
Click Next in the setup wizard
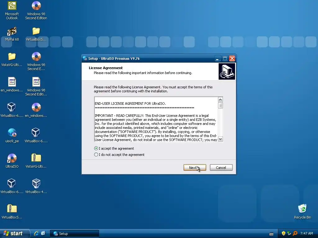[195, 168]
